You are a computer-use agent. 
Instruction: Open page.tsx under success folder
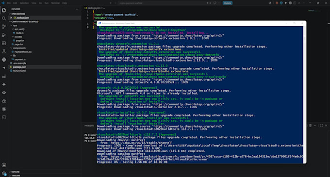(20, 41)
